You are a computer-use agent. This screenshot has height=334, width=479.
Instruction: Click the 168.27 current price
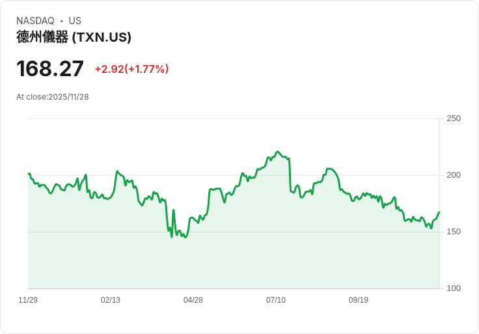(50, 69)
